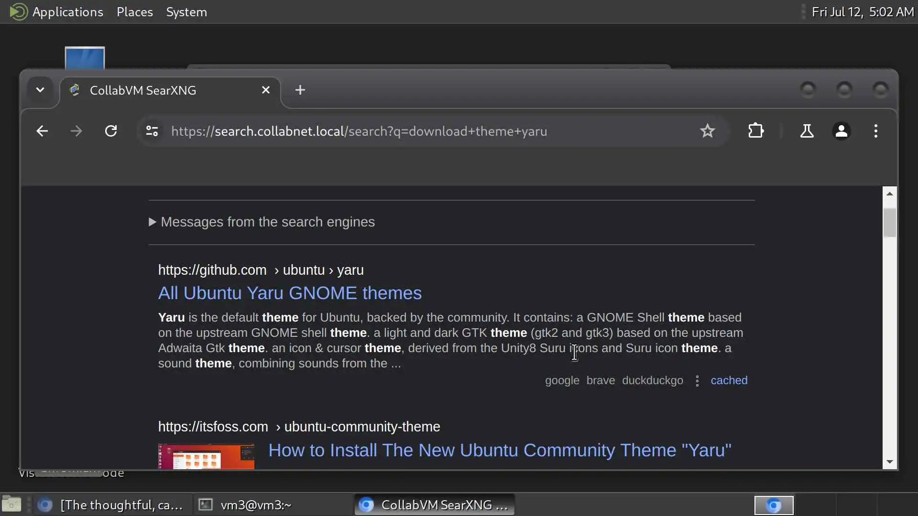The image size is (918, 516).
Task: Click the scrollbar down arrow
Action: pos(889,462)
